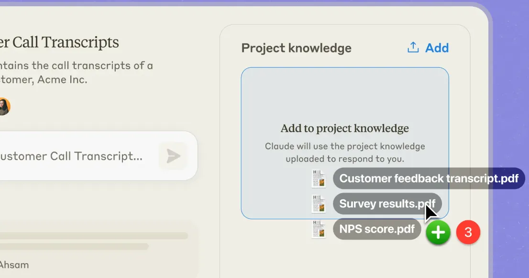Viewport: 529px width, 278px height.
Task: Click the upload icon beside Add
Action: click(x=413, y=48)
